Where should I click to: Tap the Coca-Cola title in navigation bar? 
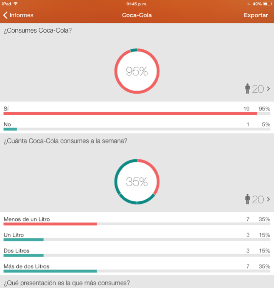tap(137, 15)
